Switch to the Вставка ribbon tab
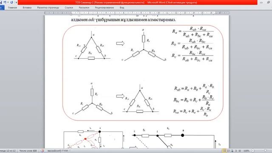 (x=27, y=8)
